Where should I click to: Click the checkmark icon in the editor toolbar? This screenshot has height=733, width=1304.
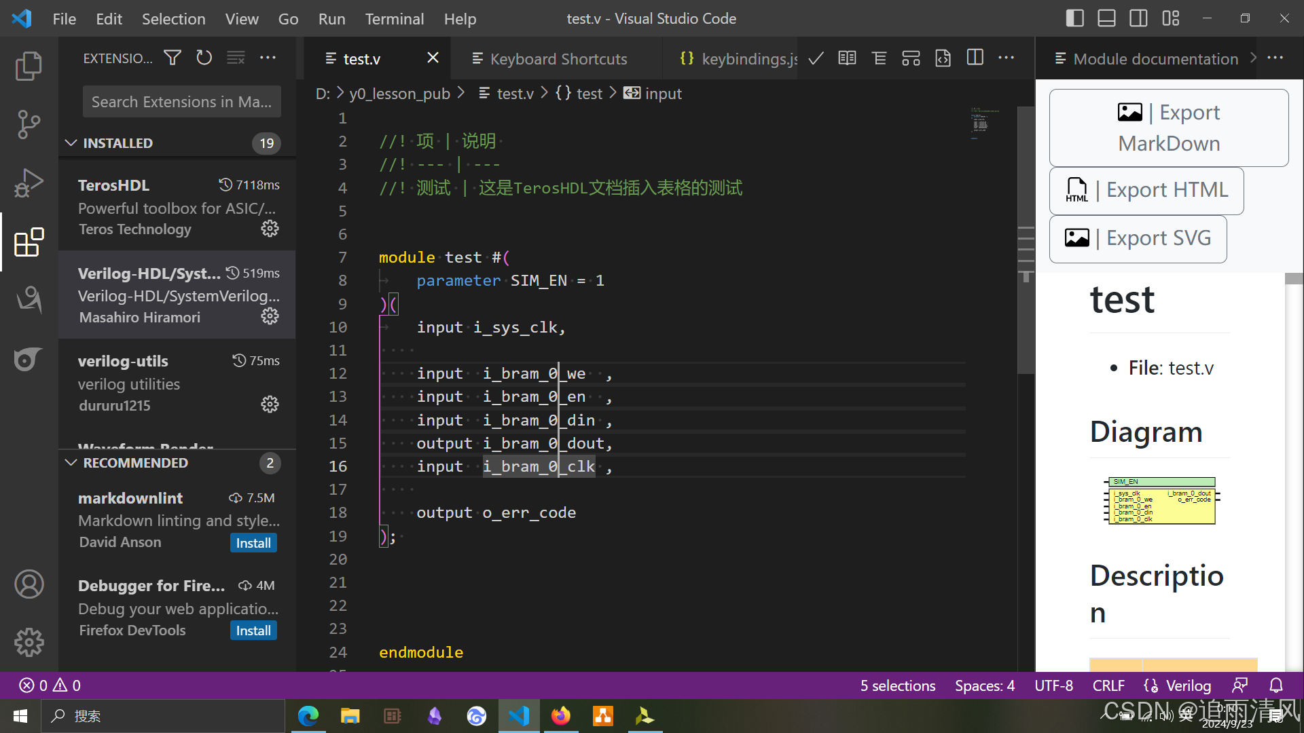[x=815, y=58]
